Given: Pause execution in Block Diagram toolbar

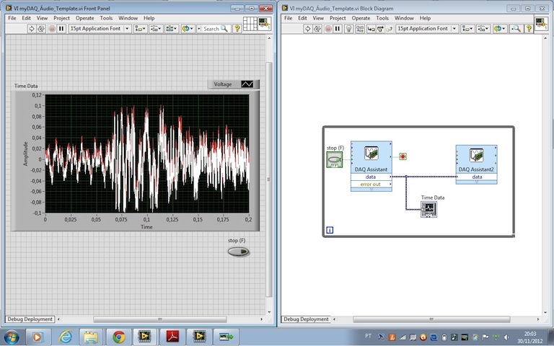Looking at the screenshot, I should pyautogui.click(x=339, y=29).
